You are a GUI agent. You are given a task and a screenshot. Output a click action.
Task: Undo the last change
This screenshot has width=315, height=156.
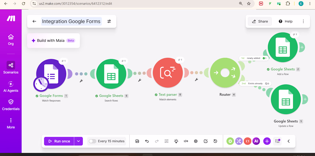147,141
